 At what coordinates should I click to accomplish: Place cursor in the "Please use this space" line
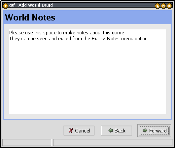67,33
